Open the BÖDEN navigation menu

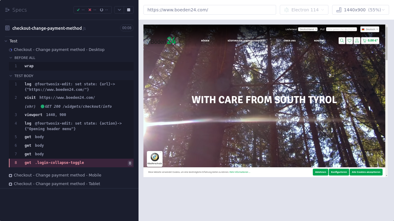click(205, 41)
